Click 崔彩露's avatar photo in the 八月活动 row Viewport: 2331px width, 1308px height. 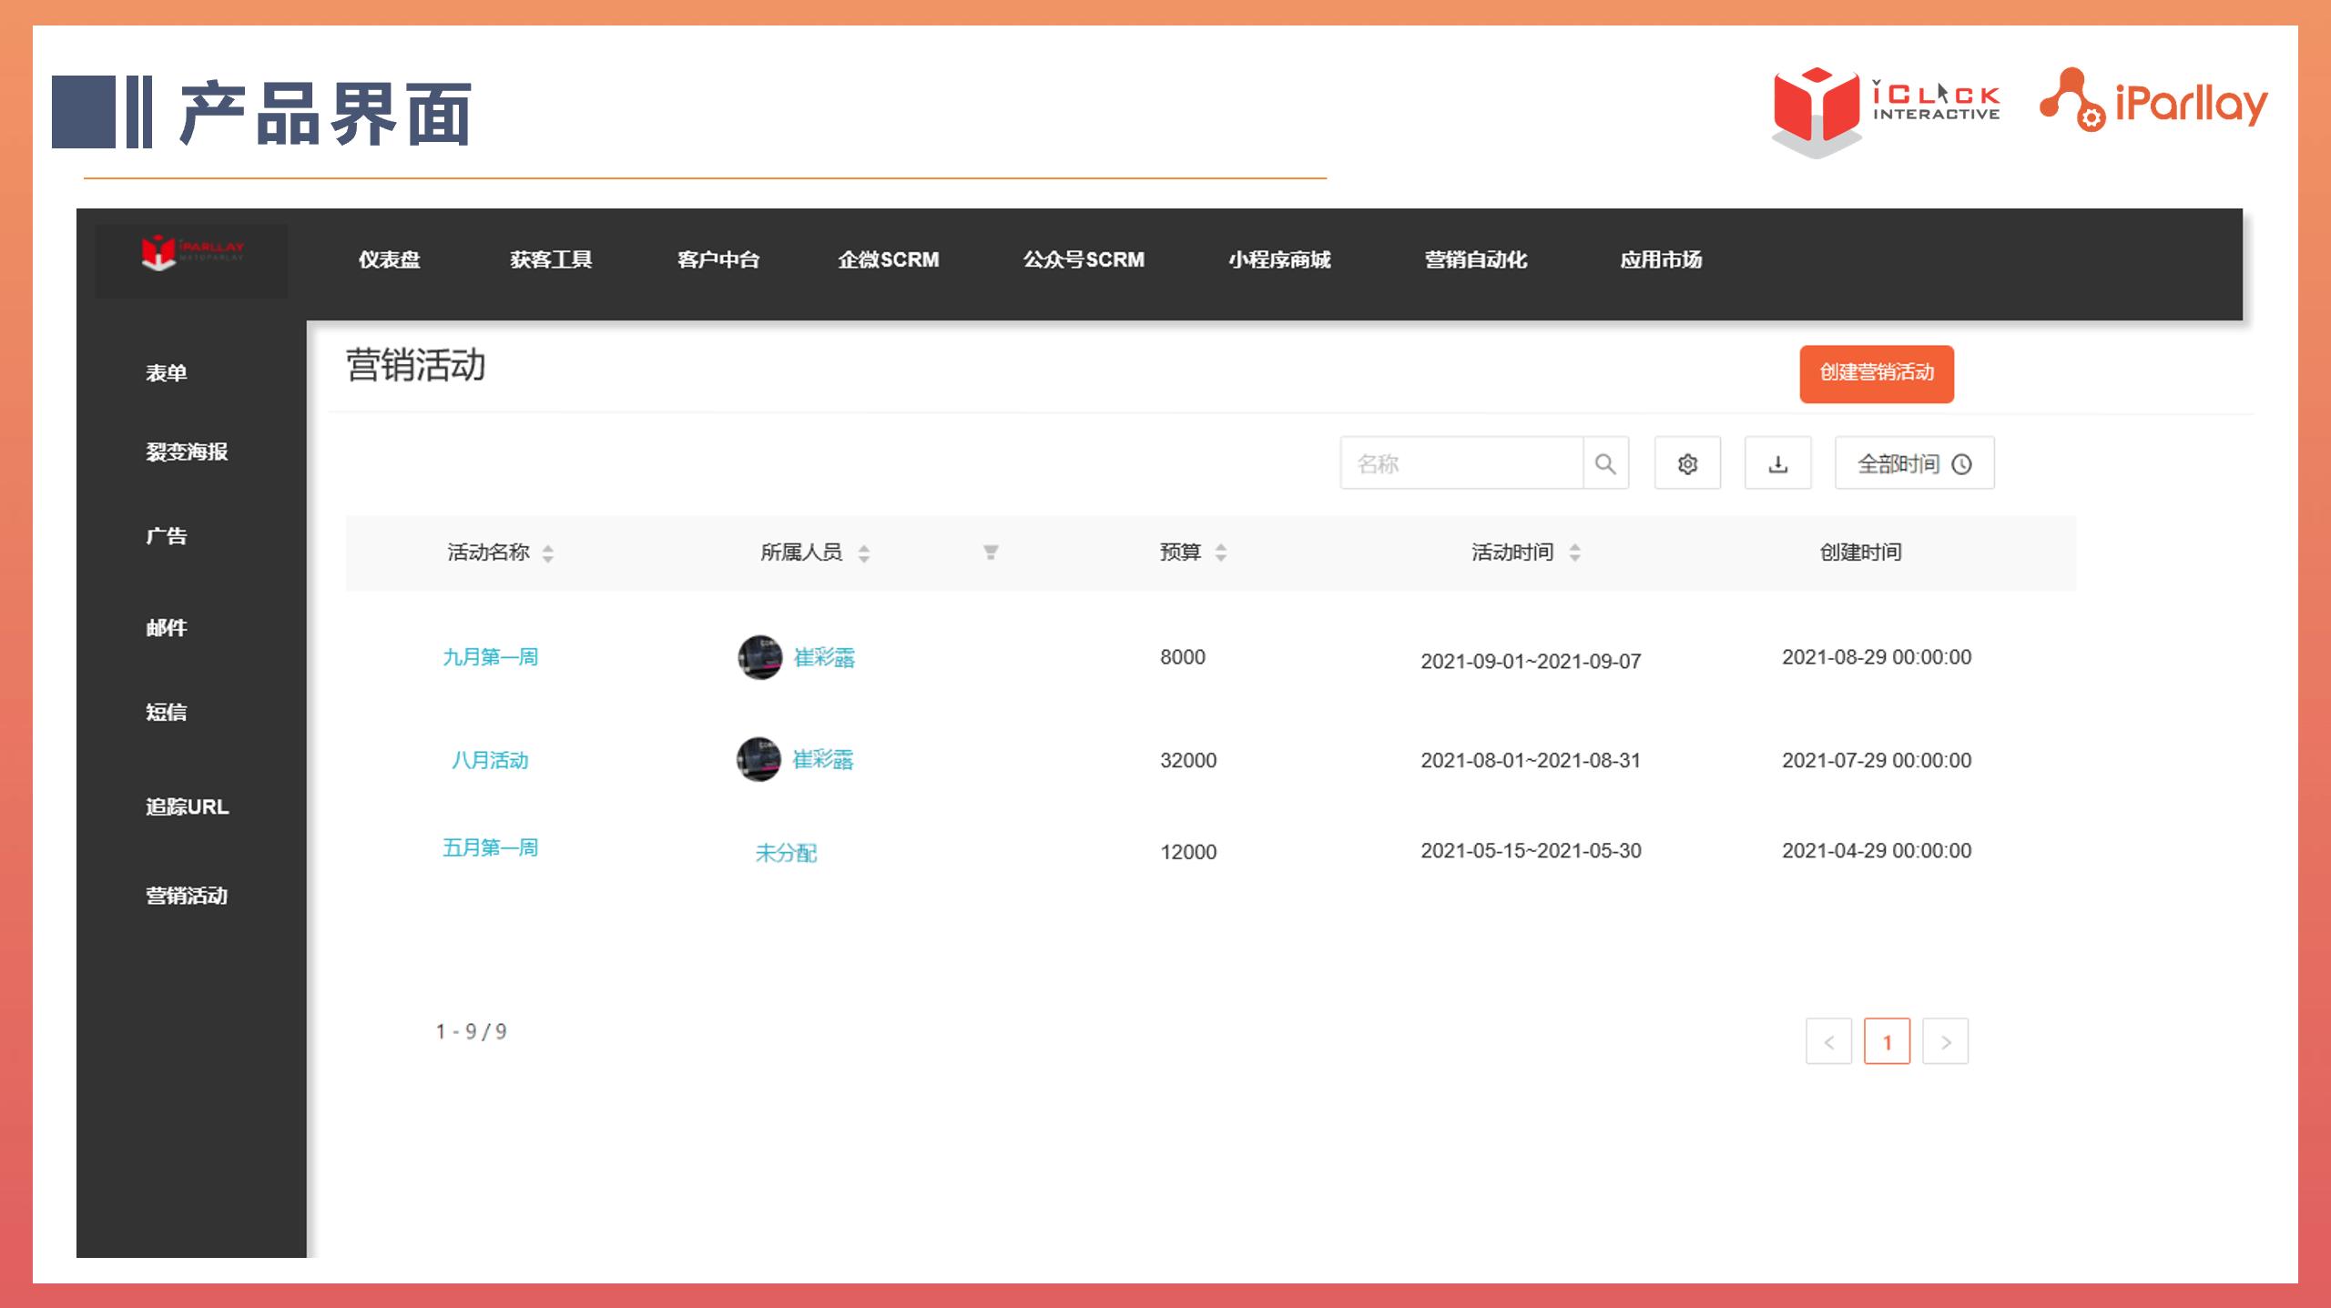760,760
